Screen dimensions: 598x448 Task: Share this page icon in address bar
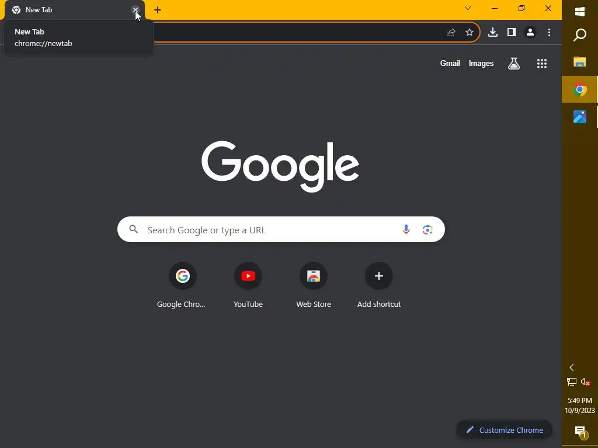pos(451,33)
